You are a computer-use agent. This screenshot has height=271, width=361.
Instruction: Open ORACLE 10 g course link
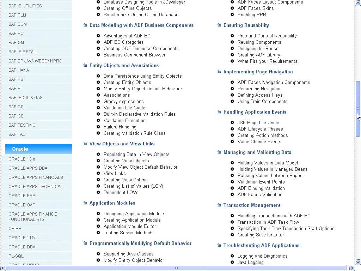[22, 159]
